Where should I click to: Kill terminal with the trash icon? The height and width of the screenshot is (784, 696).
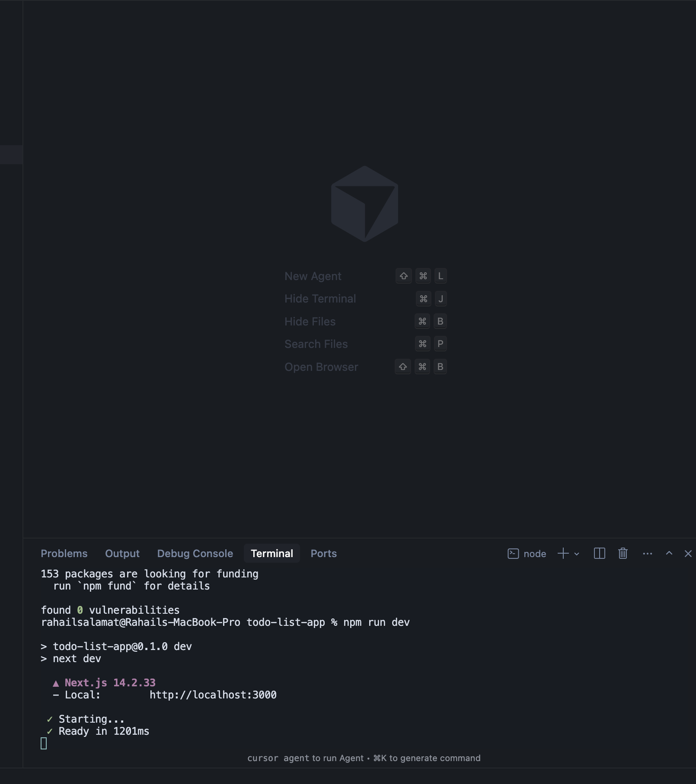coord(623,554)
